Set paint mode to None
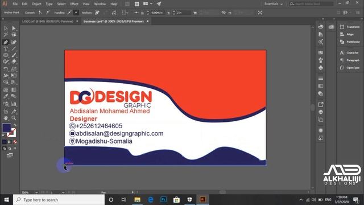364x205 pixels. tap(15, 142)
